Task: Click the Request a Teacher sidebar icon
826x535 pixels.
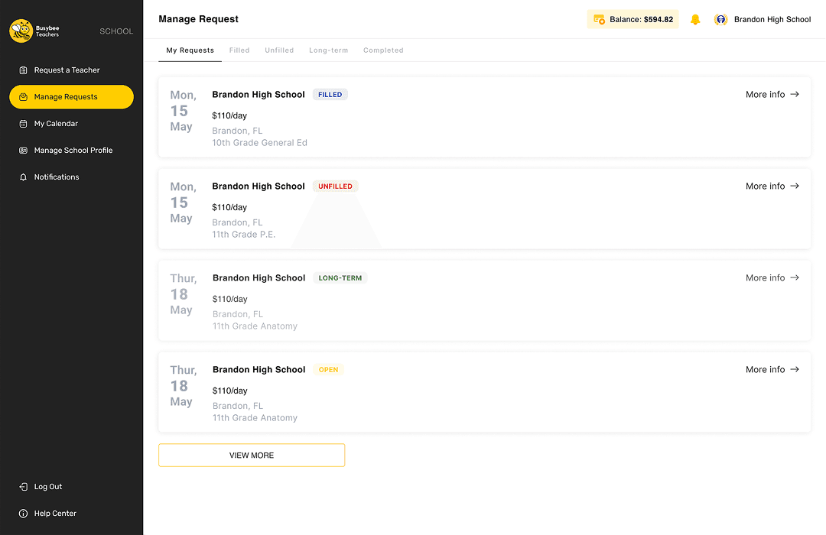Action: pos(22,70)
